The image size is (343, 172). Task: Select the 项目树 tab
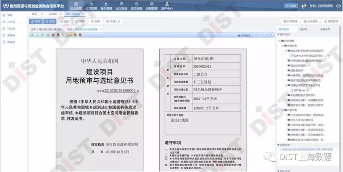pyautogui.click(x=303, y=29)
